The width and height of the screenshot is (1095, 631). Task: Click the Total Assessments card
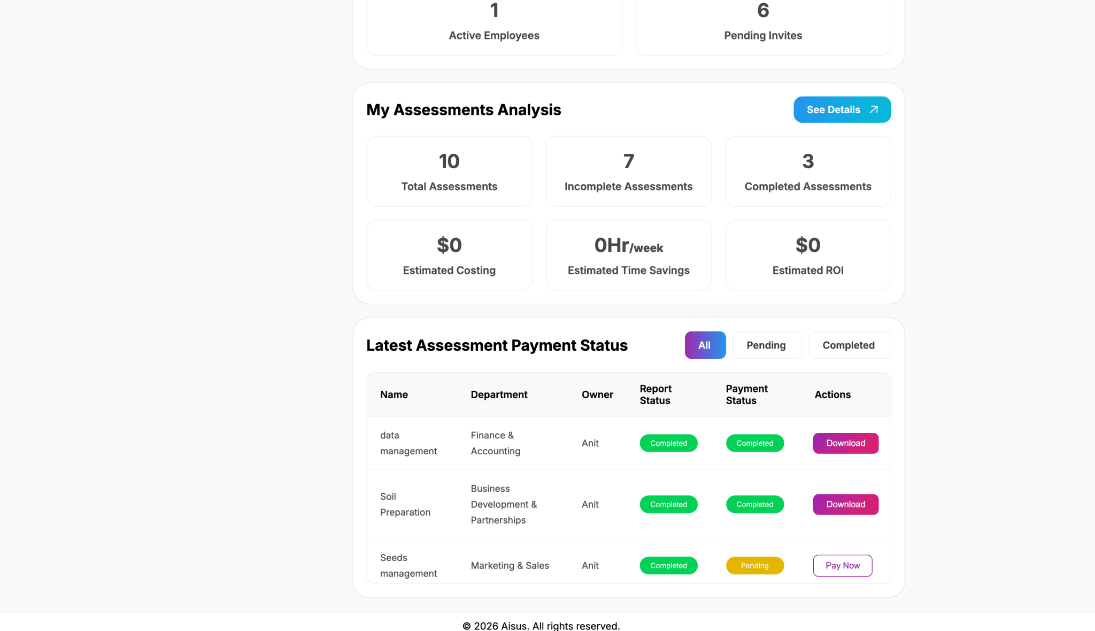449,171
